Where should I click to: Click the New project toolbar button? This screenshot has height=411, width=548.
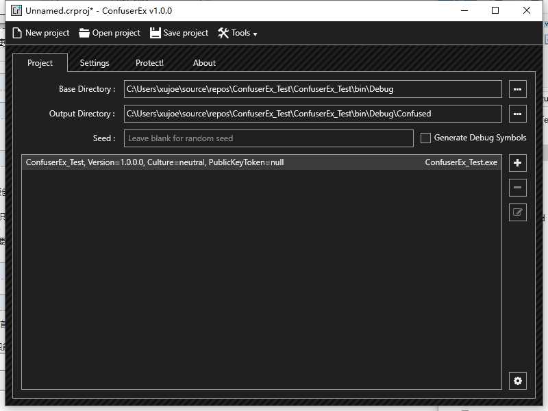[x=41, y=33]
